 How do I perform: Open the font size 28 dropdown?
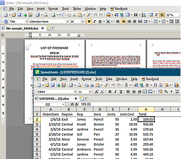83,21
